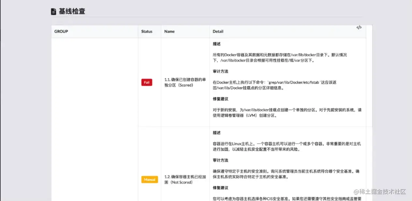Screen dimensions: 412x201
Task: Click check name 1.2 确保容器主机已经加固
Action: [x=185, y=179]
